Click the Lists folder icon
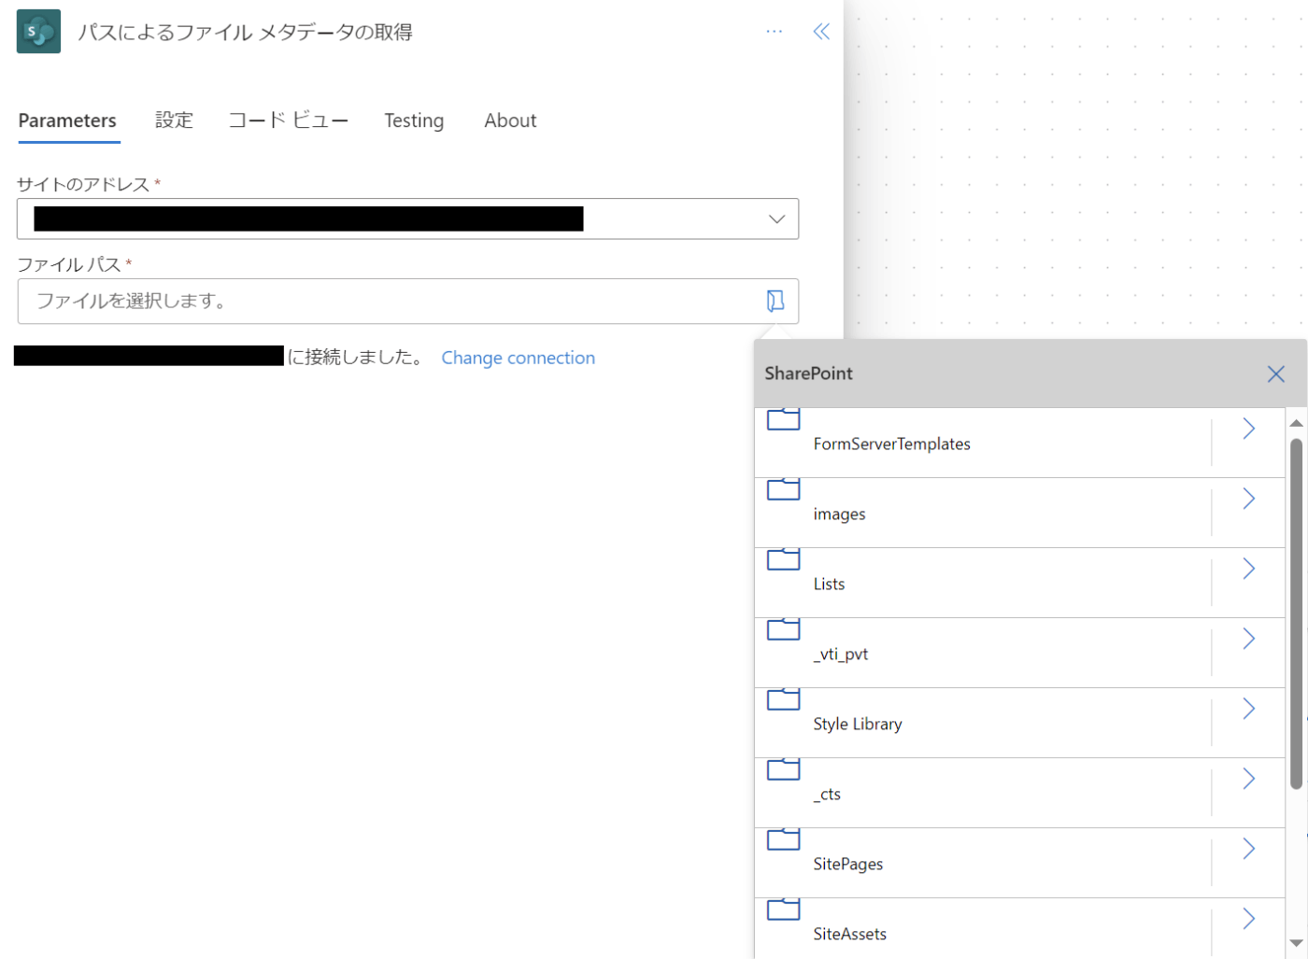The width and height of the screenshot is (1308, 959). (x=783, y=559)
